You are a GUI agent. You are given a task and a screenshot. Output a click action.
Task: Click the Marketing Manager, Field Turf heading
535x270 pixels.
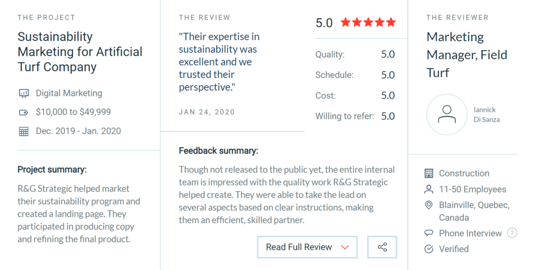tap(467, 54)
